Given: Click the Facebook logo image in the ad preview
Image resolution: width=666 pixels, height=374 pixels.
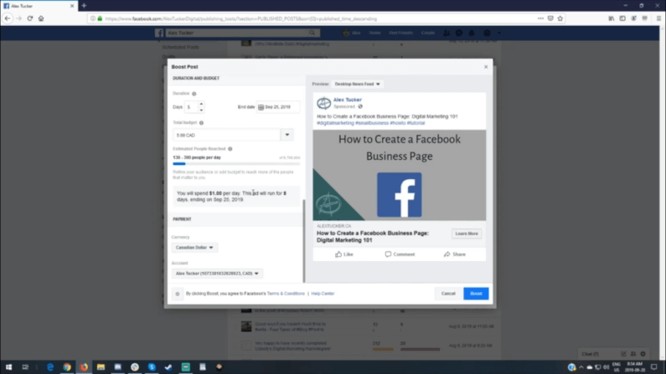Looking at the screenshot, I should pyautogui.click(x=399, y=195).
